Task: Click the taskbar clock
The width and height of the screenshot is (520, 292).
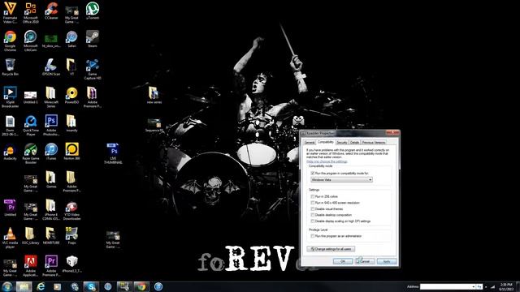Action: point(506,286)
